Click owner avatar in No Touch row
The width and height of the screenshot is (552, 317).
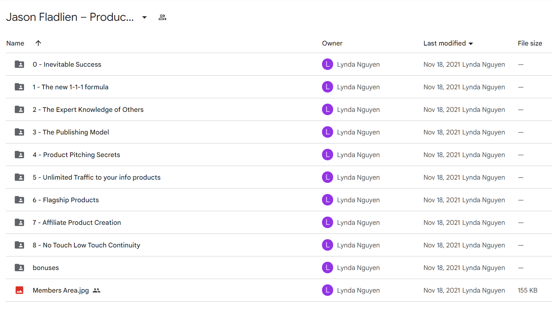click(327, 245)
